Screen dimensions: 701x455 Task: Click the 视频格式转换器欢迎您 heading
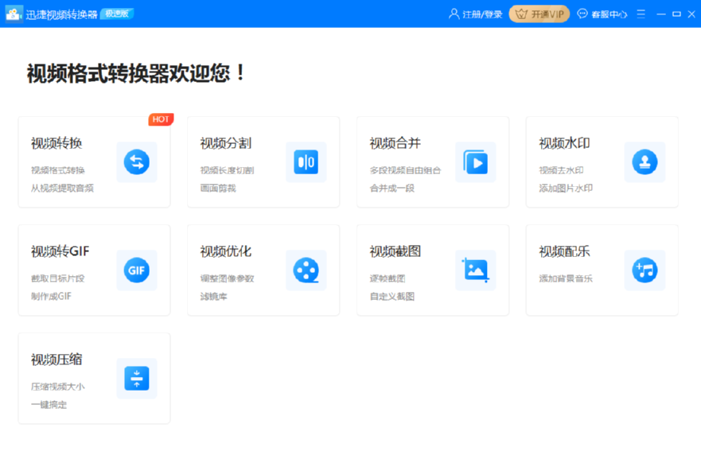point(136,73)
